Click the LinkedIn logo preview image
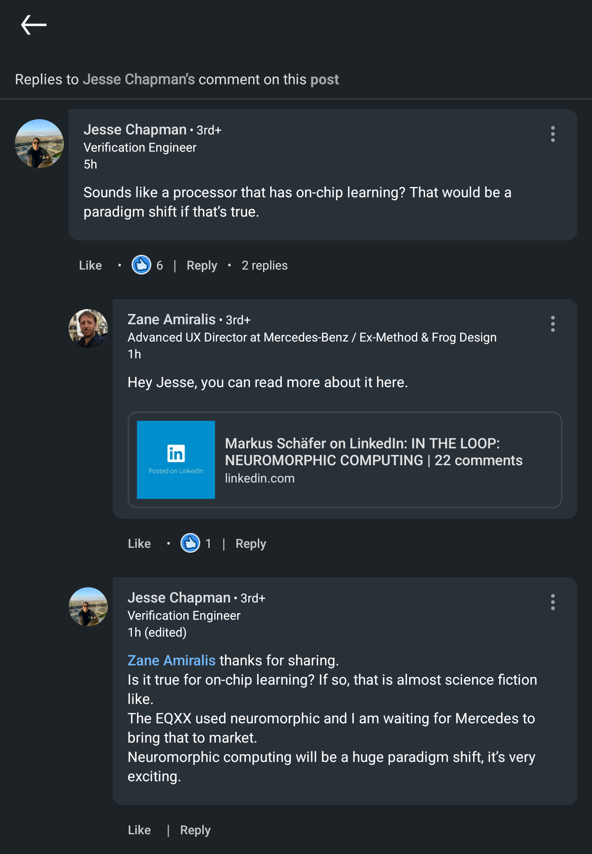The width and height of the screenshot is (592, 854). [176, 459]
